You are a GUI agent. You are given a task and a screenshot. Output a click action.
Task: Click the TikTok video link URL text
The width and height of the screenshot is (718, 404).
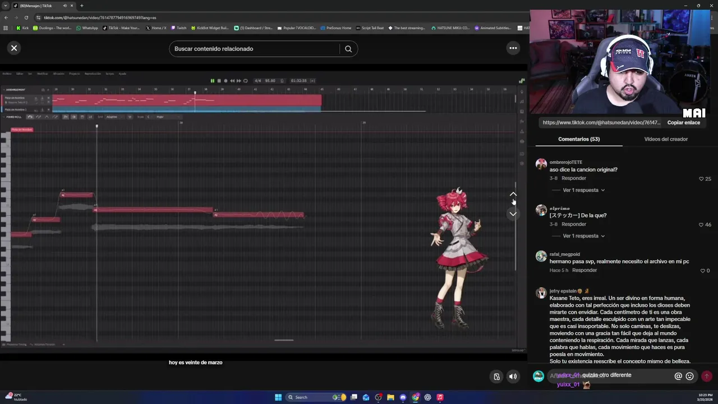pos(601,122)
